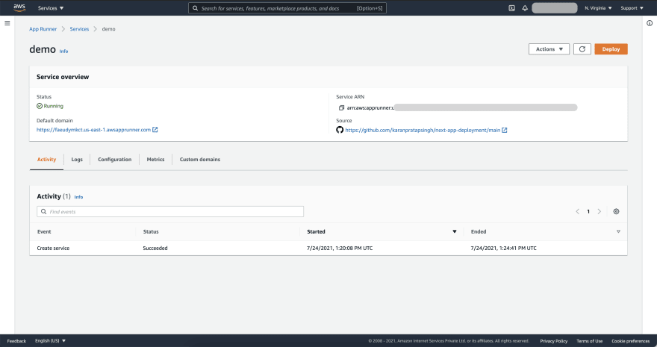Switch to the Configuration tab
This screenshot has height=347, width=657.
[x=114, y=160]
